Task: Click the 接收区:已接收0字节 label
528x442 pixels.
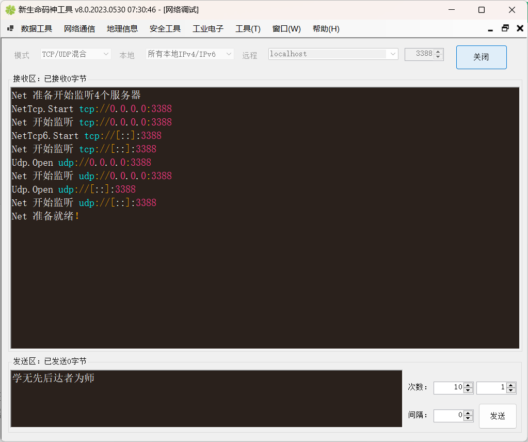Action: (x=50, y=78)
